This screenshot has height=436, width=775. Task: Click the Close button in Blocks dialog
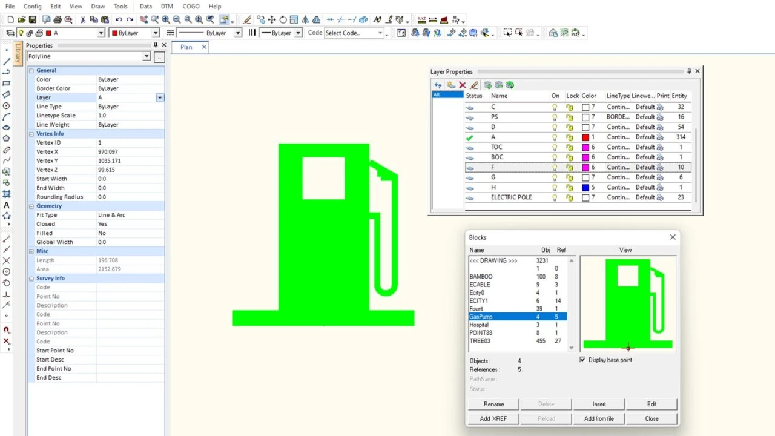pos(651,418)
